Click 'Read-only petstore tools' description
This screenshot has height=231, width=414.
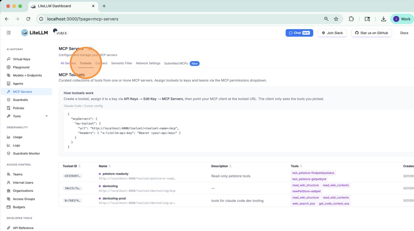tap(231, 176)
